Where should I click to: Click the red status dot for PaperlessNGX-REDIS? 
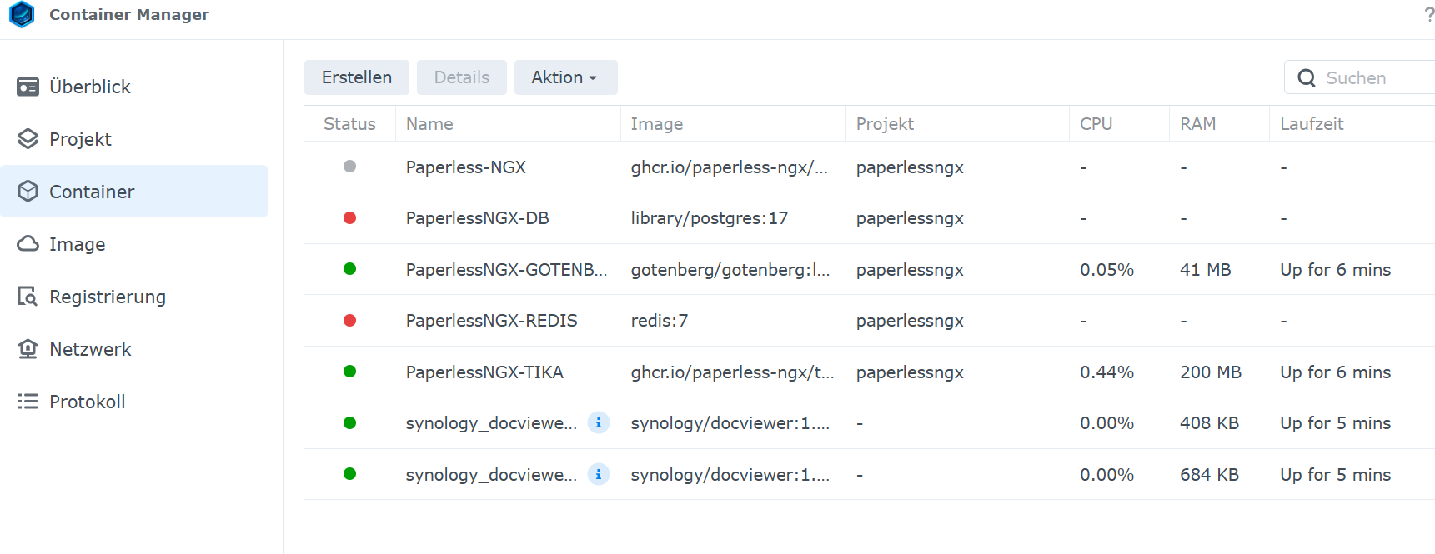click(x=350, y=321)
